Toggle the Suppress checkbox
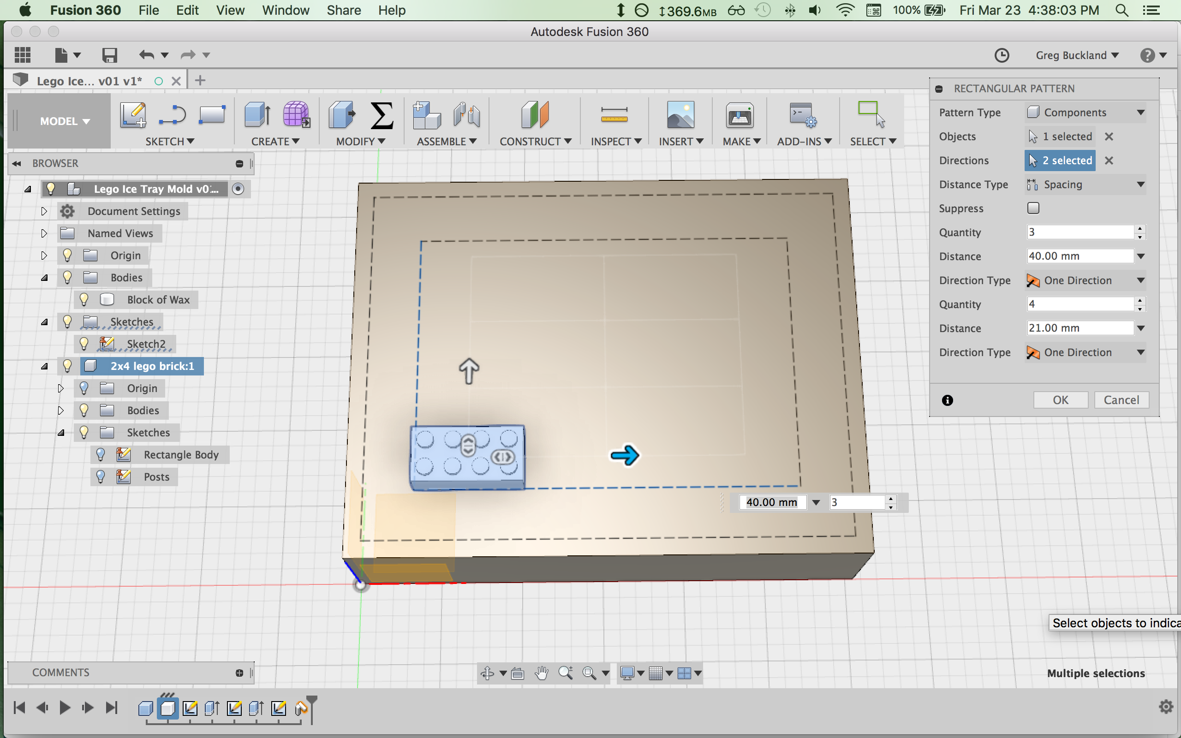Viewport: 1181px width, 738px height. tap(1033, 208)
